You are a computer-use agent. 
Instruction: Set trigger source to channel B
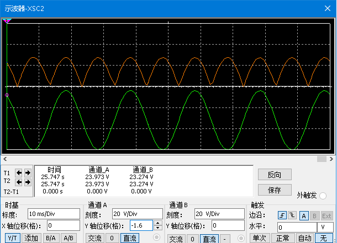(x=314, y=216)
